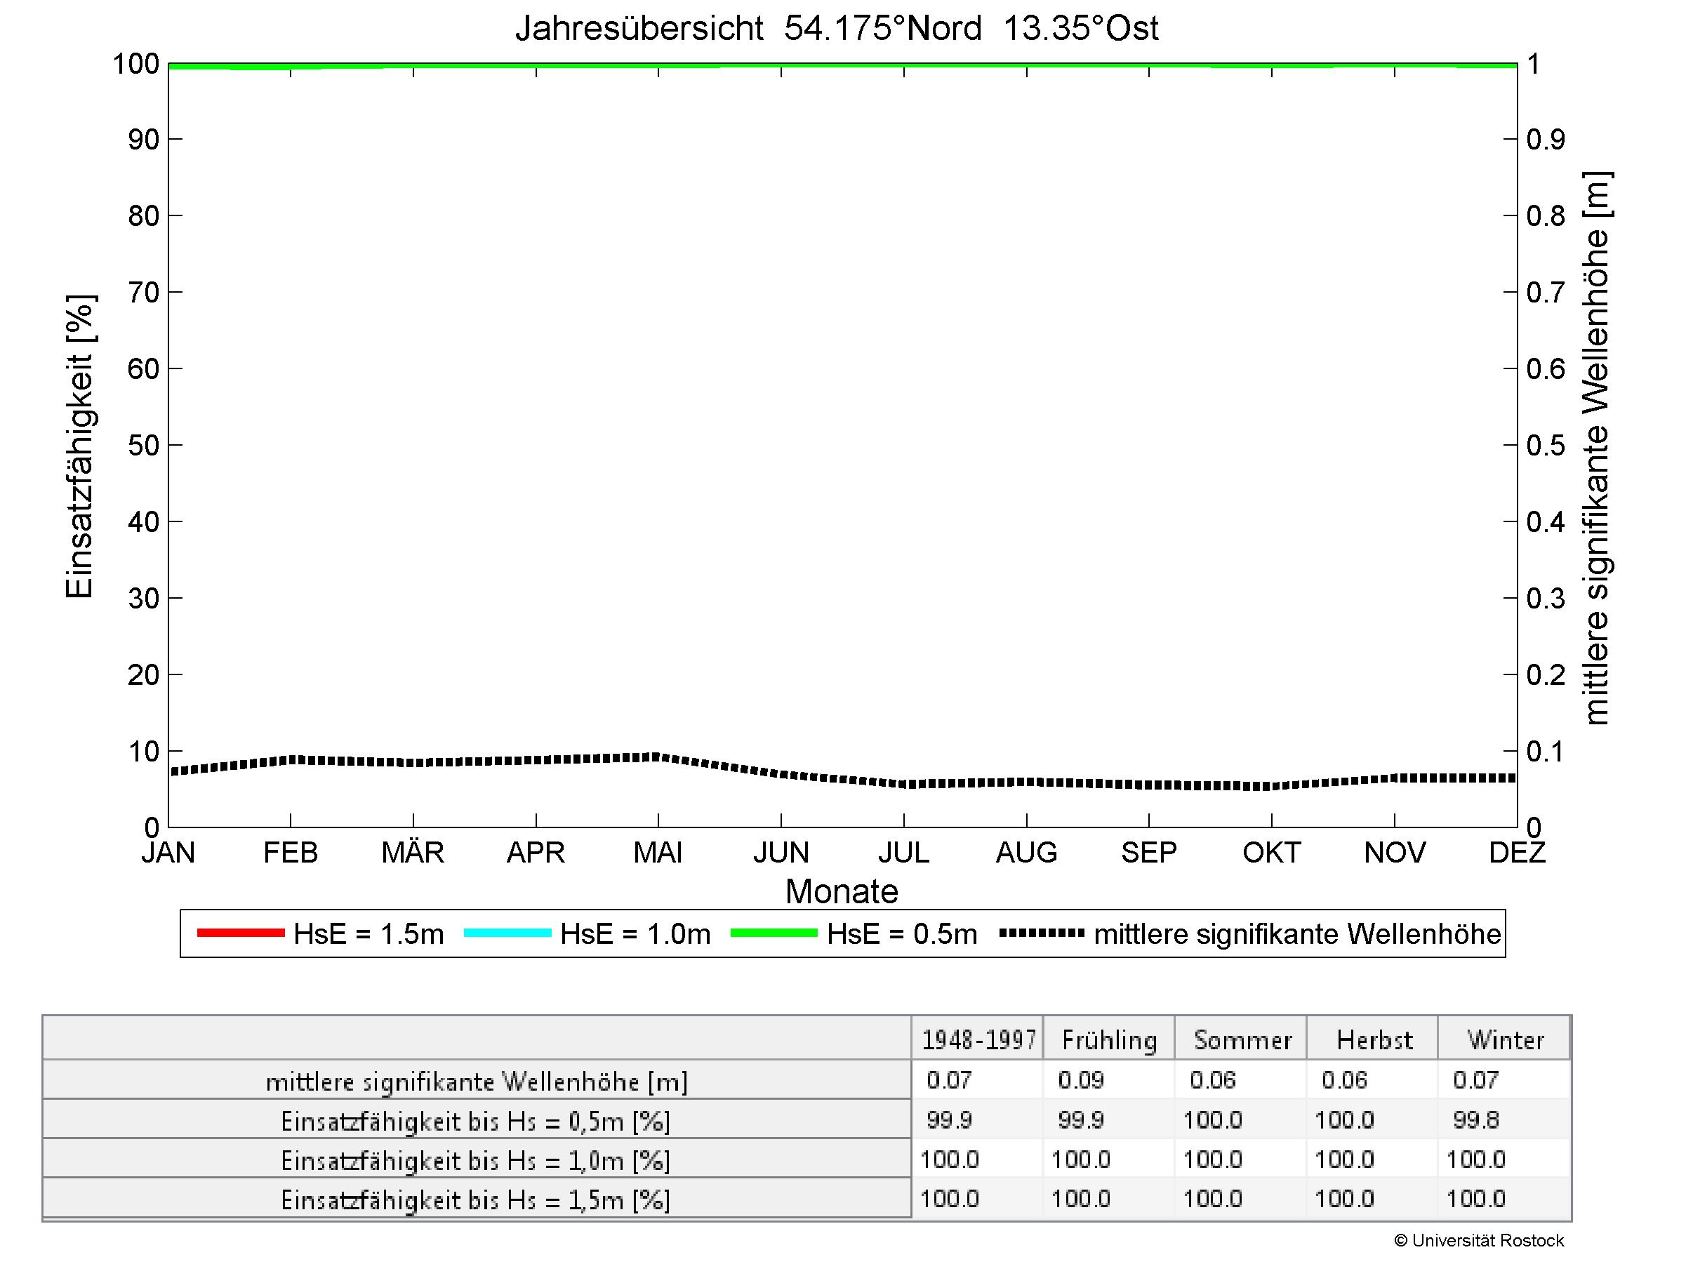
Task: Click the Einsatzfähigkeit bis Hs = 0,5m row label
Action: tap(477, 1121)
